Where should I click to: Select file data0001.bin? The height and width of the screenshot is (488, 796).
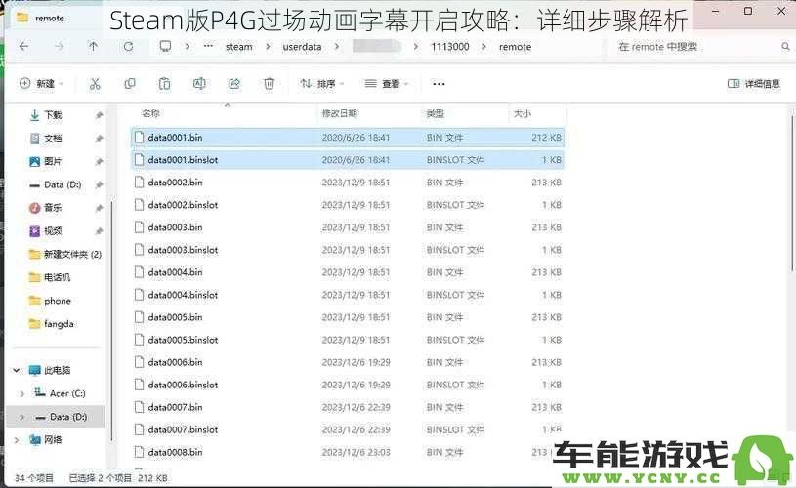coord(348,138)
